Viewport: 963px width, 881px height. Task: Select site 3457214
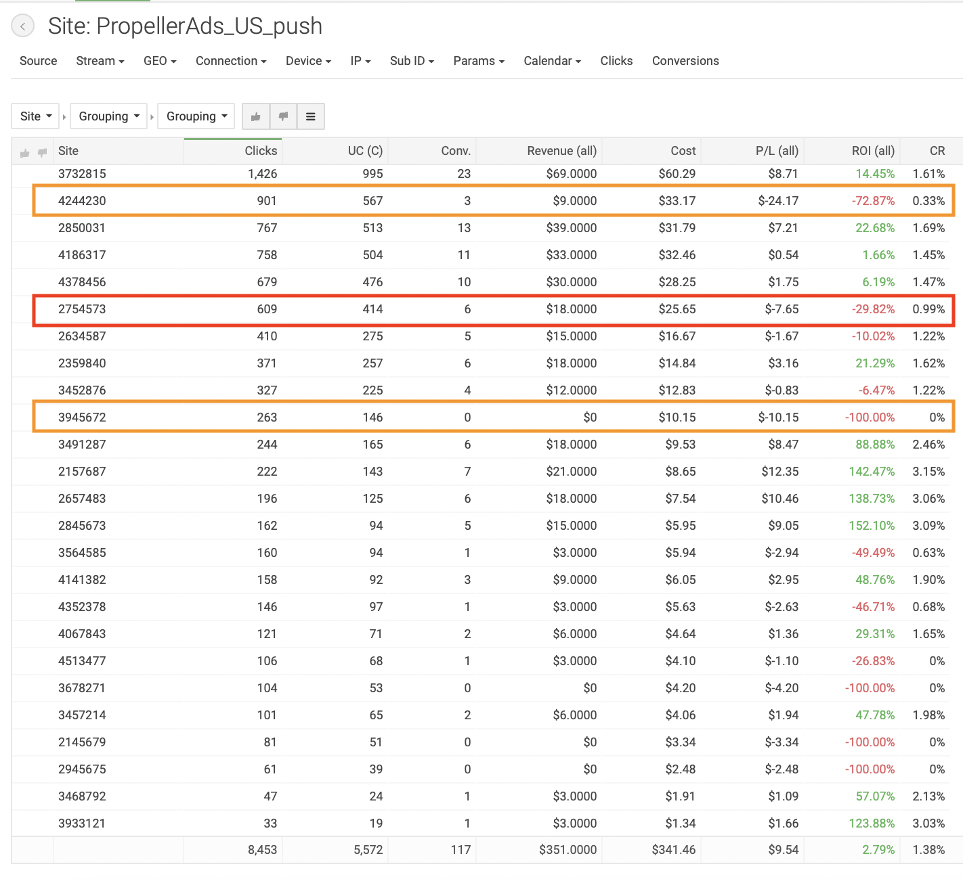point(82,715)
